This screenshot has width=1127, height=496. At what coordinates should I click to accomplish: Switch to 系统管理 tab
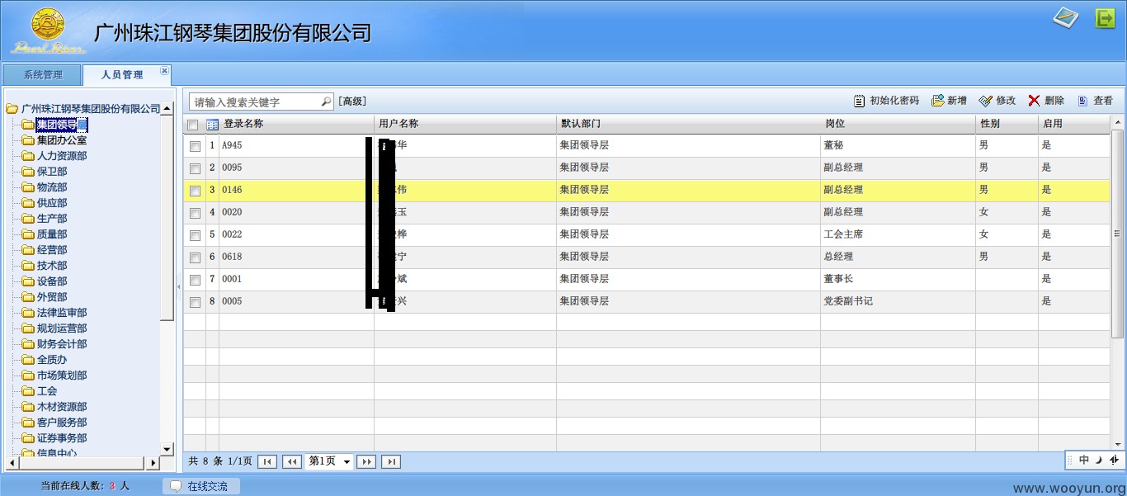click(43, 75)
